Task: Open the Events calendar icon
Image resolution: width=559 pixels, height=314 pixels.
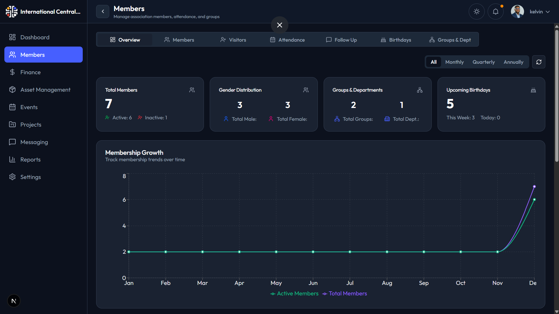Action: coord(13,107)
